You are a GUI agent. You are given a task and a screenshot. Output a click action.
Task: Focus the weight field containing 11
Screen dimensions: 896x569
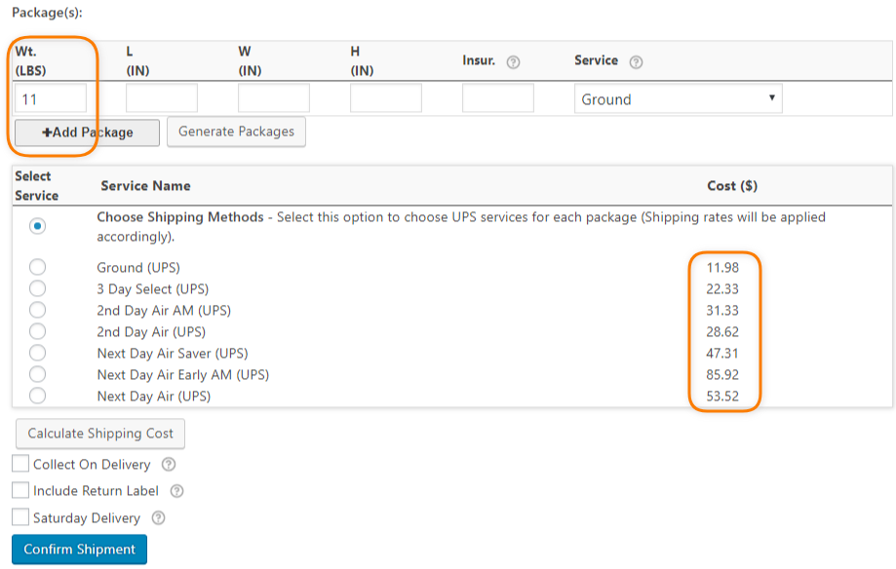[x=51, y=98]
